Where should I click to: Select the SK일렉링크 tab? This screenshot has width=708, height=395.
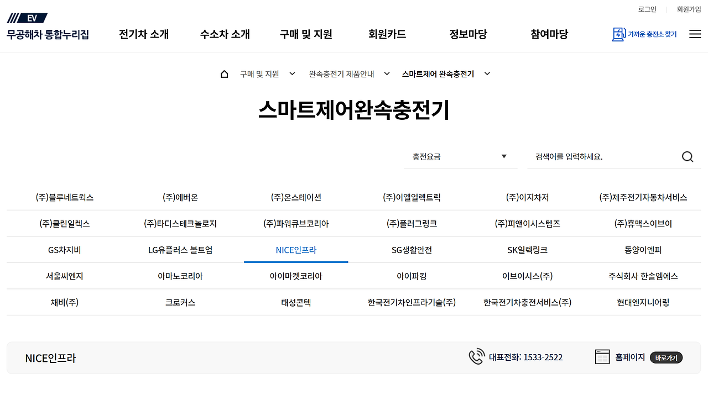point(527,250)
